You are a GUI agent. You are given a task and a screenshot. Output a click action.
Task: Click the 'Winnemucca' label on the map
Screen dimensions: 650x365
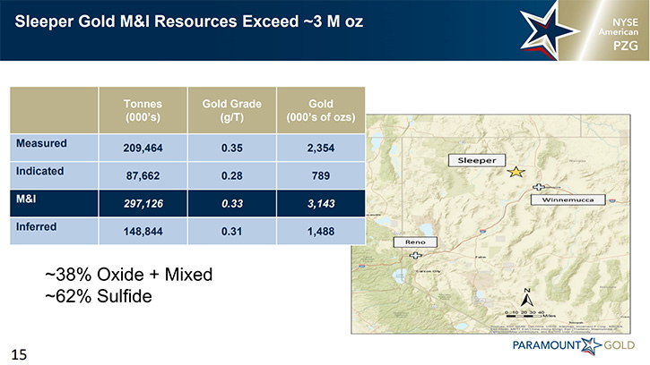point(568,199)
